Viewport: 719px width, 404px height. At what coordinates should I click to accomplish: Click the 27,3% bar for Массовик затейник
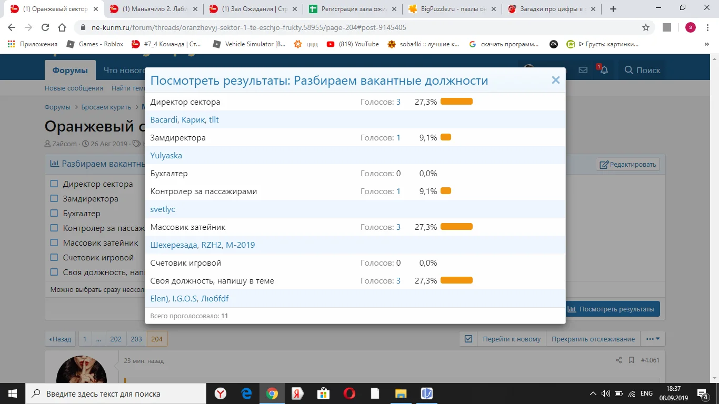point(456,227)
